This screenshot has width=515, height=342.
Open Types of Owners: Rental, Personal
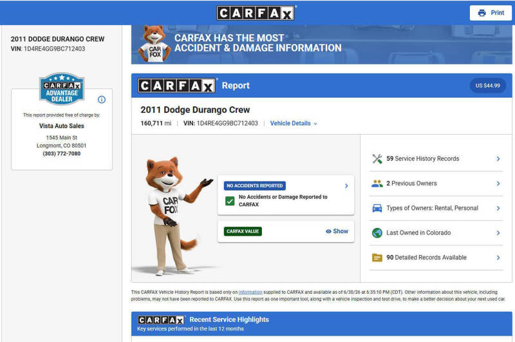click(x=436, y=208)
